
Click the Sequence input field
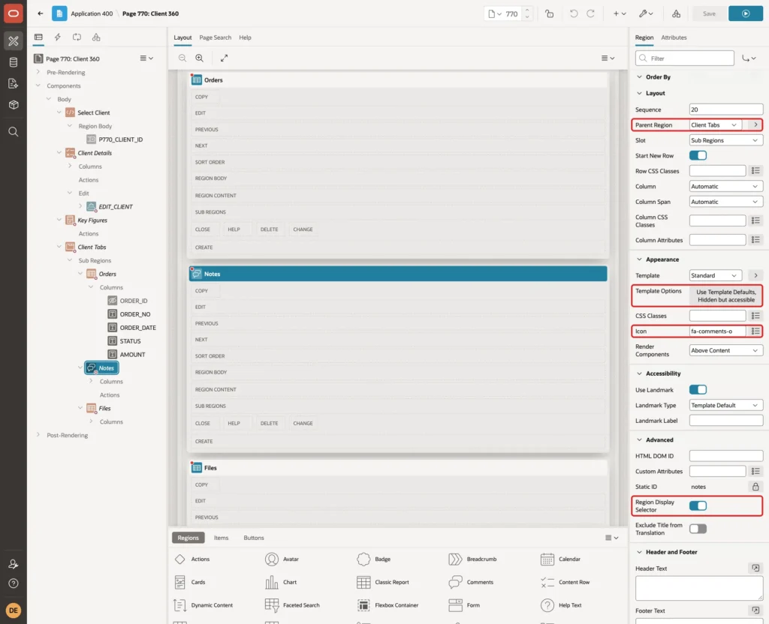click(x=726, y=109)
